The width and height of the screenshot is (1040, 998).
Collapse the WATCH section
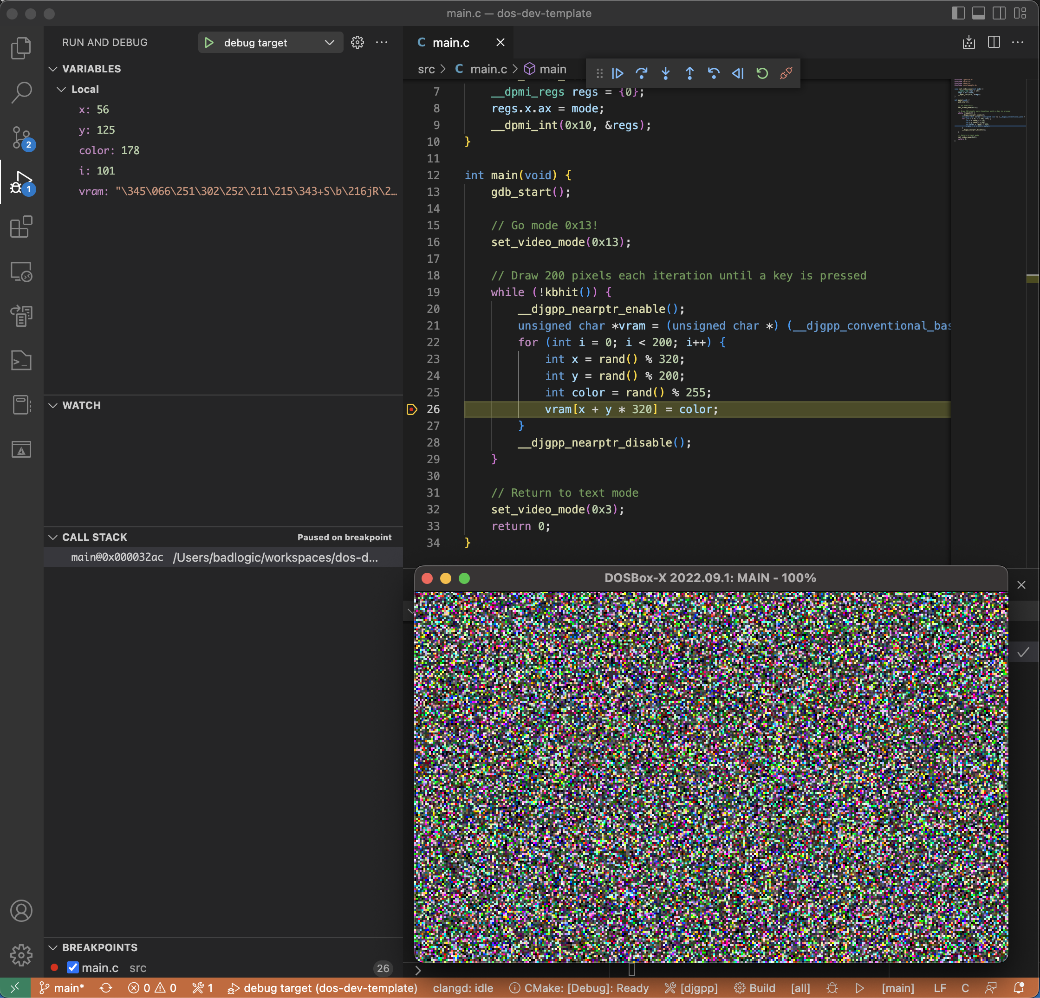(x=53, y=405)
